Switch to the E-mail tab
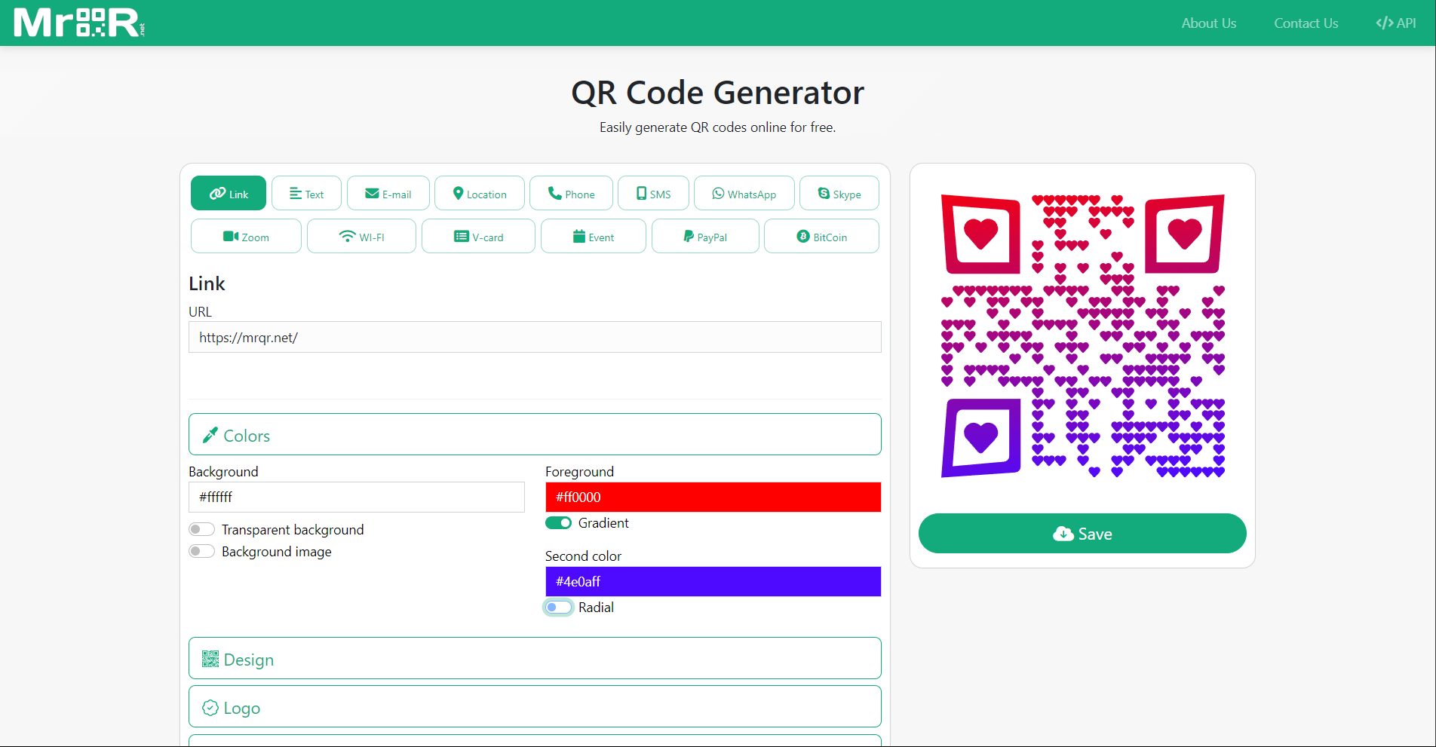1436x747 pixels. (388, 193)
